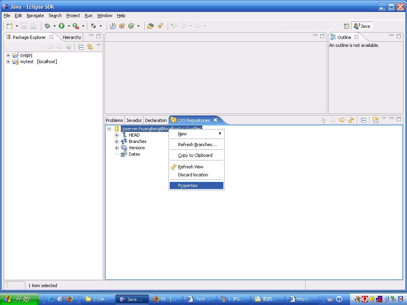Open the New Java Class dropdown arrow
The width and height of the screenshot is (407, 305).
tap(138, 26)
